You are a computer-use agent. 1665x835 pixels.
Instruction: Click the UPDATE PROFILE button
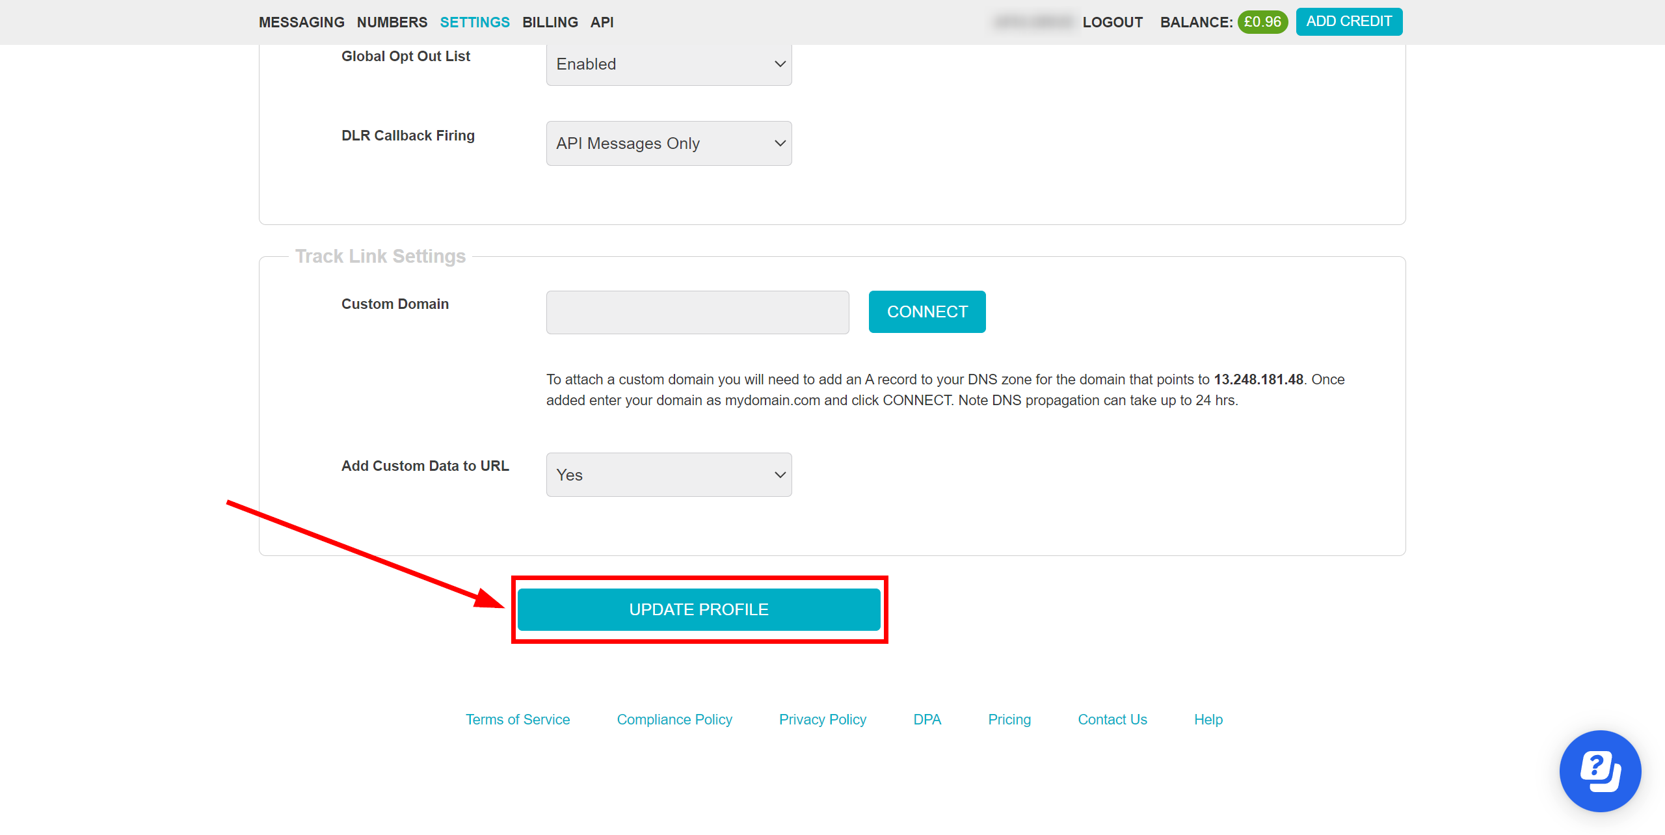[699, 609]
